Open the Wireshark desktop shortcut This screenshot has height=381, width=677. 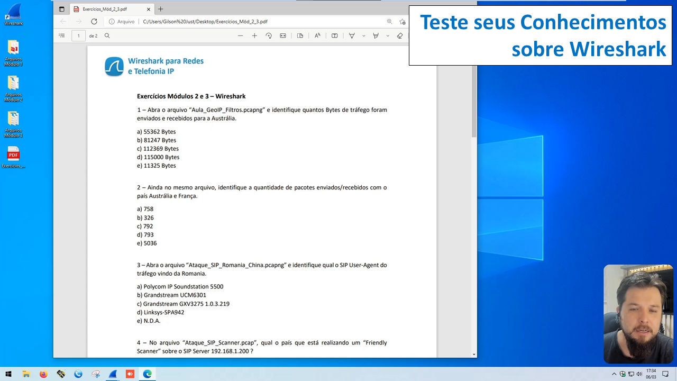click(x=13, y=14)
